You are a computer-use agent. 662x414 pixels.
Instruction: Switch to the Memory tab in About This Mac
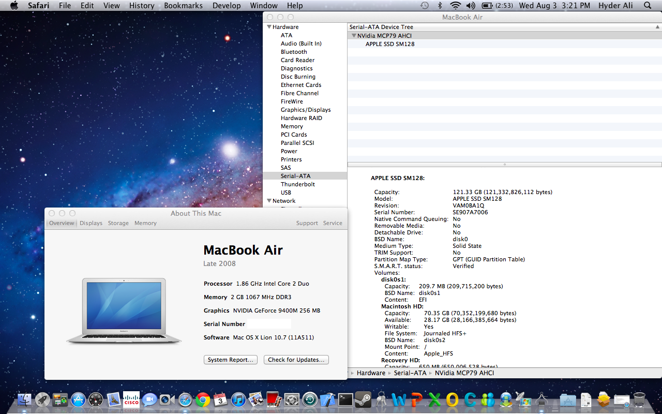pyautogui.click(x=145, y=223)
